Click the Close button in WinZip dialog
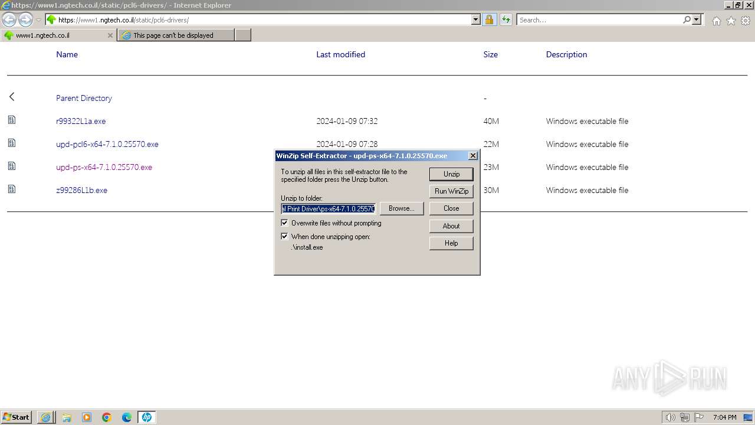The image size is (755, 425). coord(451,208)
